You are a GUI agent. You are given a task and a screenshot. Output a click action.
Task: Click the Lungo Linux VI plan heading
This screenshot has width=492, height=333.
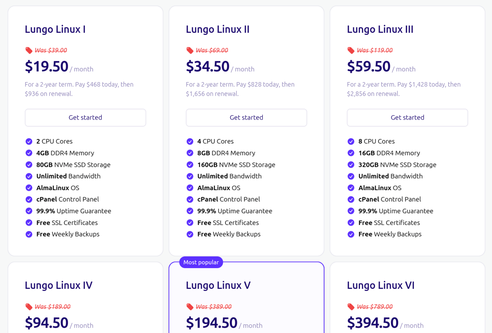click(380, 285)
